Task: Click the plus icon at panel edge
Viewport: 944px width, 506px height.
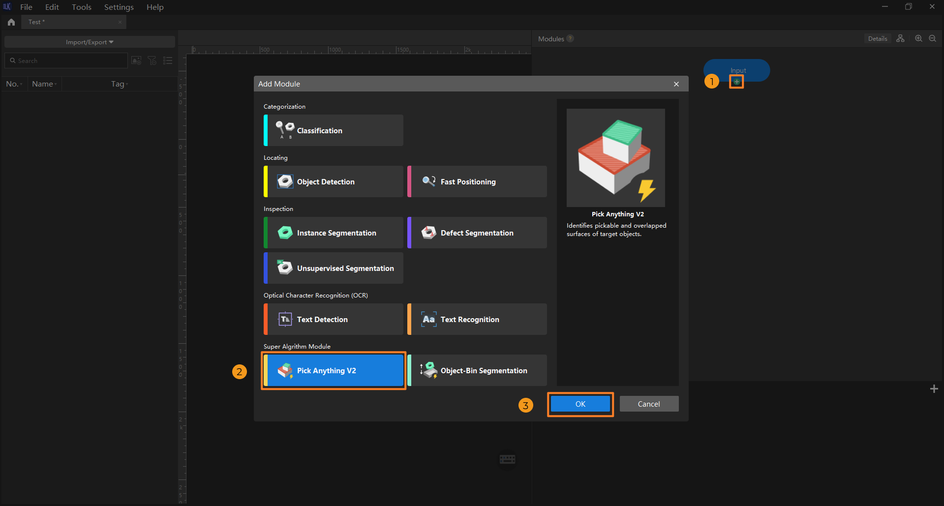Action: (934, 389)
